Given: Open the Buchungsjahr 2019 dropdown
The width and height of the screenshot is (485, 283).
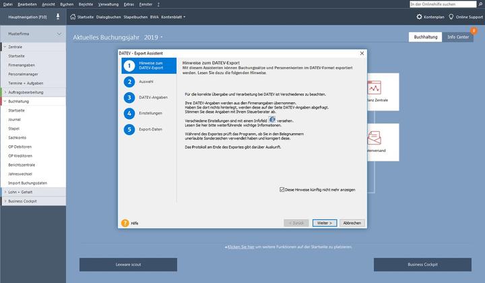Looking at the screenshot, I should pyautogui.click(x=162, y=37).
